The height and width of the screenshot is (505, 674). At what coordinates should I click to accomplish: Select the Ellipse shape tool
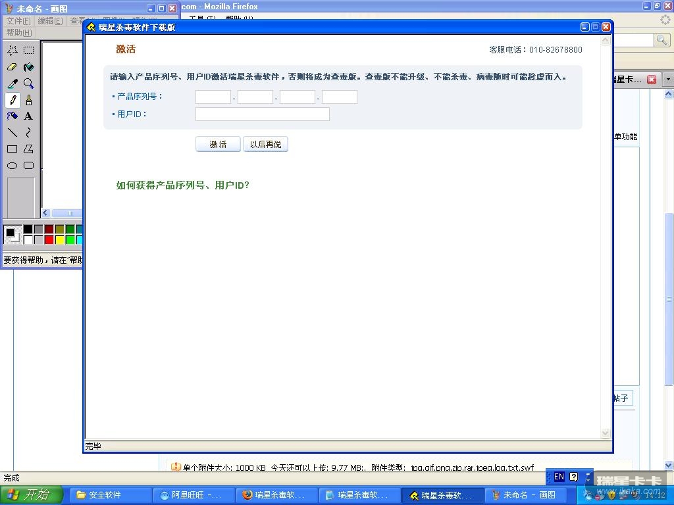point(12,165)
